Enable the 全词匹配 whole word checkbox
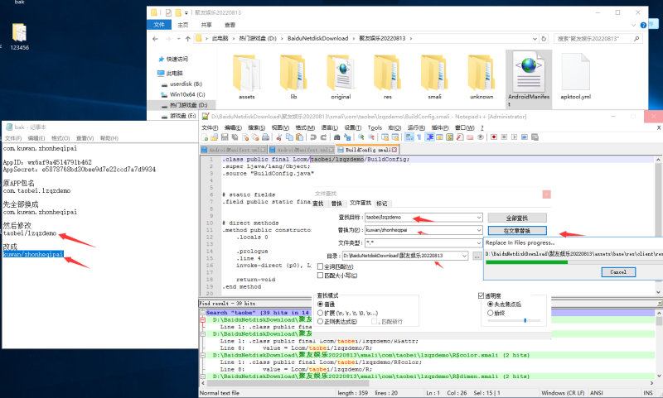 [321, 267]
